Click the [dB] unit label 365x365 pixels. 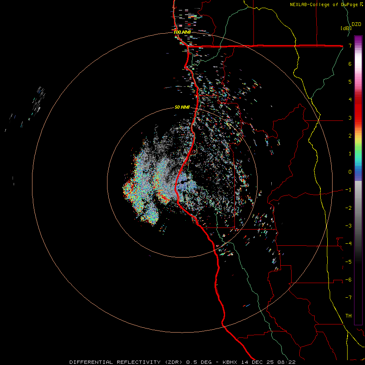click(x=346, y=28)
